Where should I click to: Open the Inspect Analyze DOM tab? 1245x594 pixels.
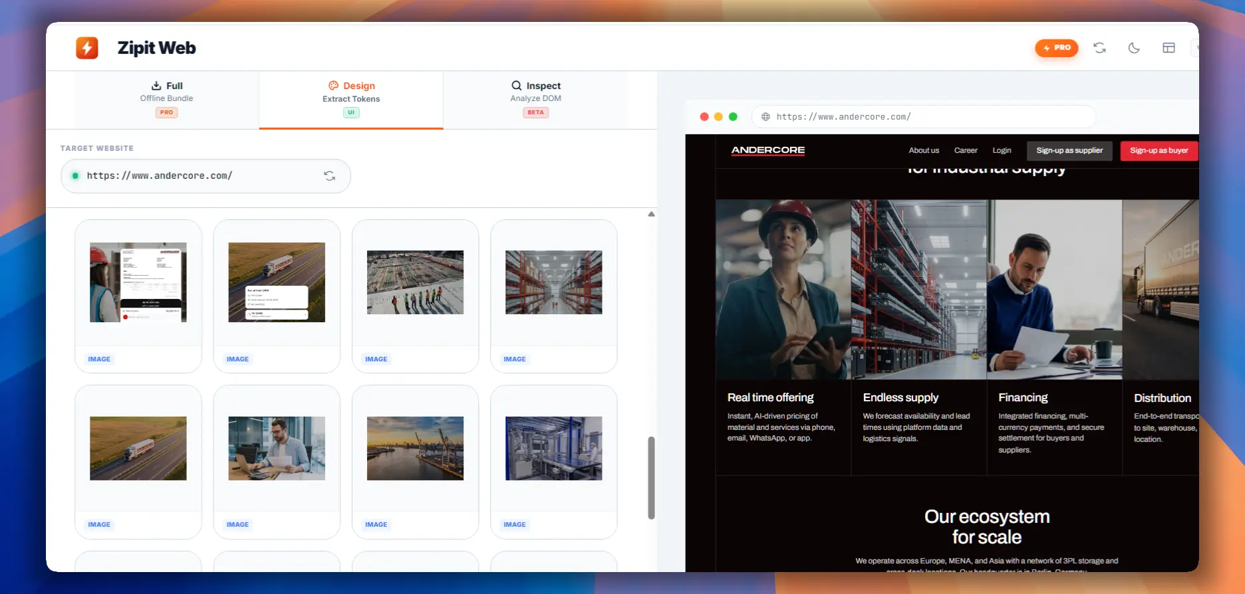[x=535, y=99]
